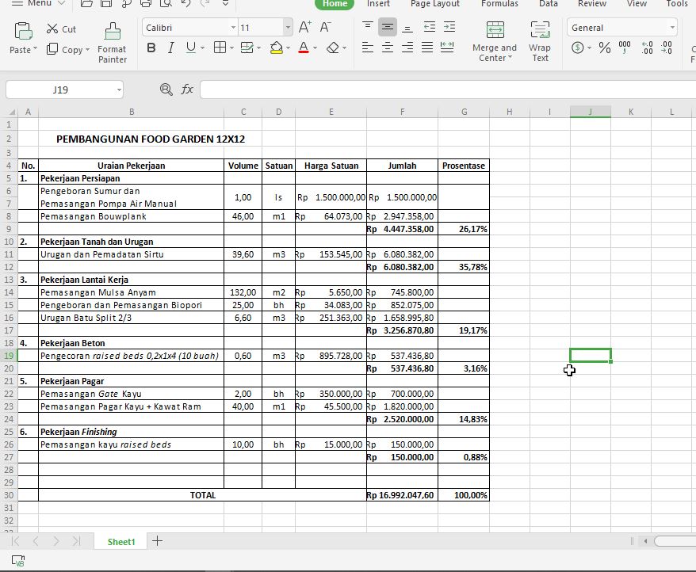Increase font size with A+ icon
The height and width of the screenshot is (572, 696).
304,28
